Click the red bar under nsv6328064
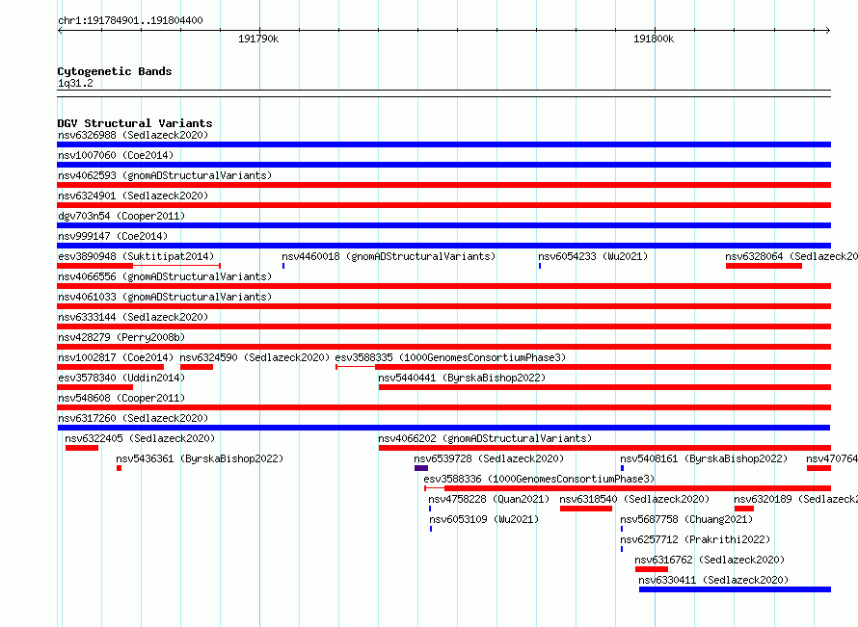858x627 pixels. coord(764,266)
